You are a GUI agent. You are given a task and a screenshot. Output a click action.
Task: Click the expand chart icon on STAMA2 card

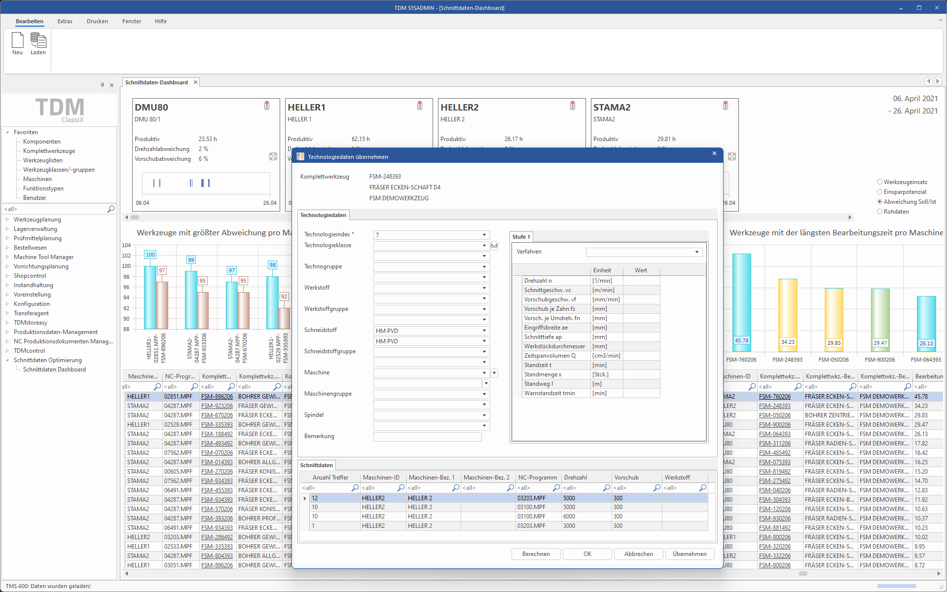pyautogui.click(x=732, y=156)
